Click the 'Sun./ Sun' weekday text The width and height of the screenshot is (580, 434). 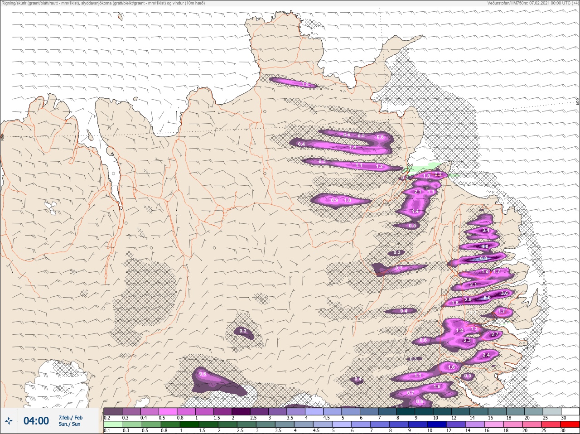pos(69,424)
